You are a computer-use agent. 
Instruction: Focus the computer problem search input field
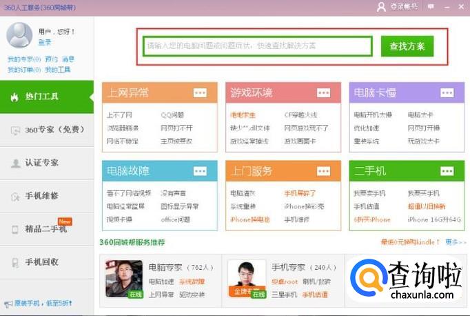point(258,46)
